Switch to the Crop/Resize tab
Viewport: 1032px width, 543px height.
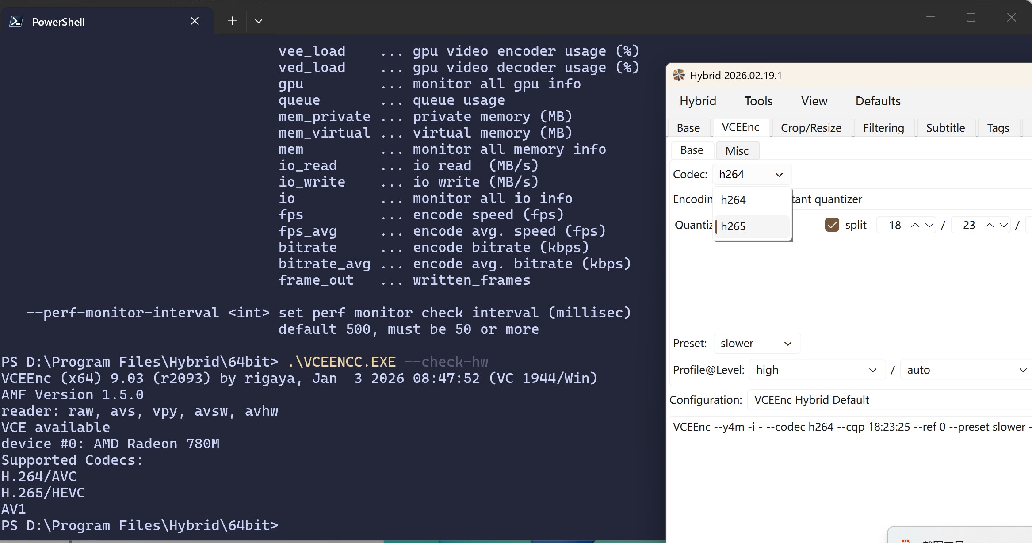tap(811, 128)
